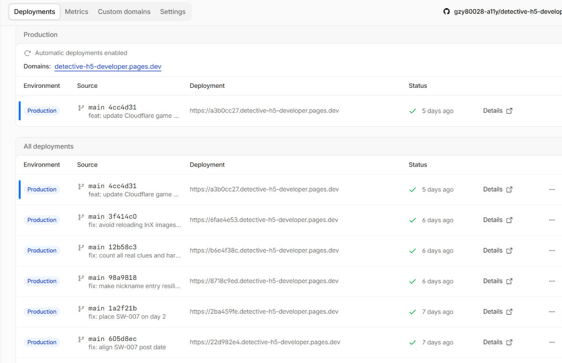Click external link icon in 12b58c3 row

pyautogui.click(x=509, y=251)
